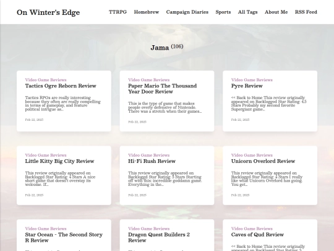Open the On Winter's Edge site title
334x251 pixels.
48,12
